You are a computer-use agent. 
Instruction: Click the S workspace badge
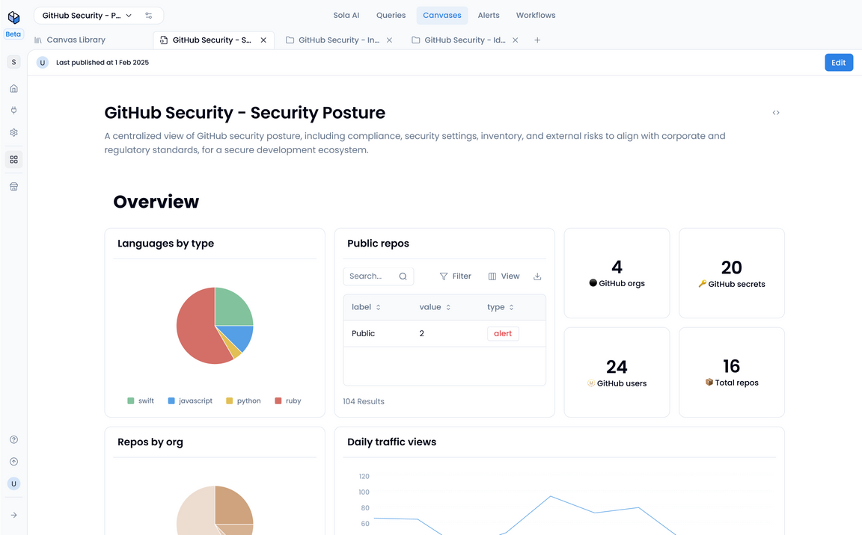(13, 62)
